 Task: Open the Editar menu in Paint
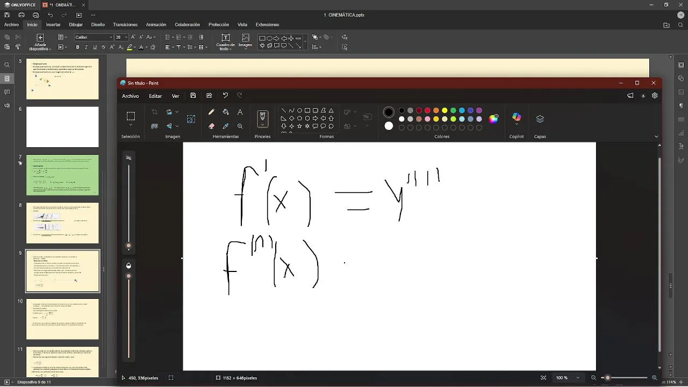tap(155, 96)
